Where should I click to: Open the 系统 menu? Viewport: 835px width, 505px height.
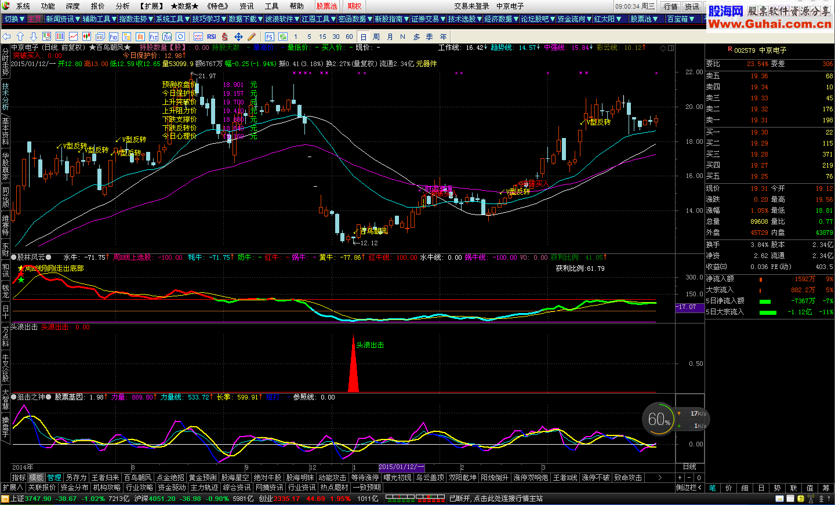(x=23, y=6)
